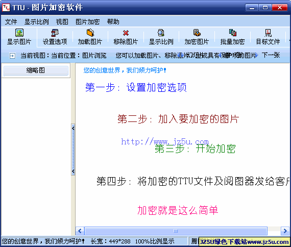Click the 长宽：449*288 status text
Image resolution: width=291 pixels, height=247 pixels.
(x=110, y=241)
